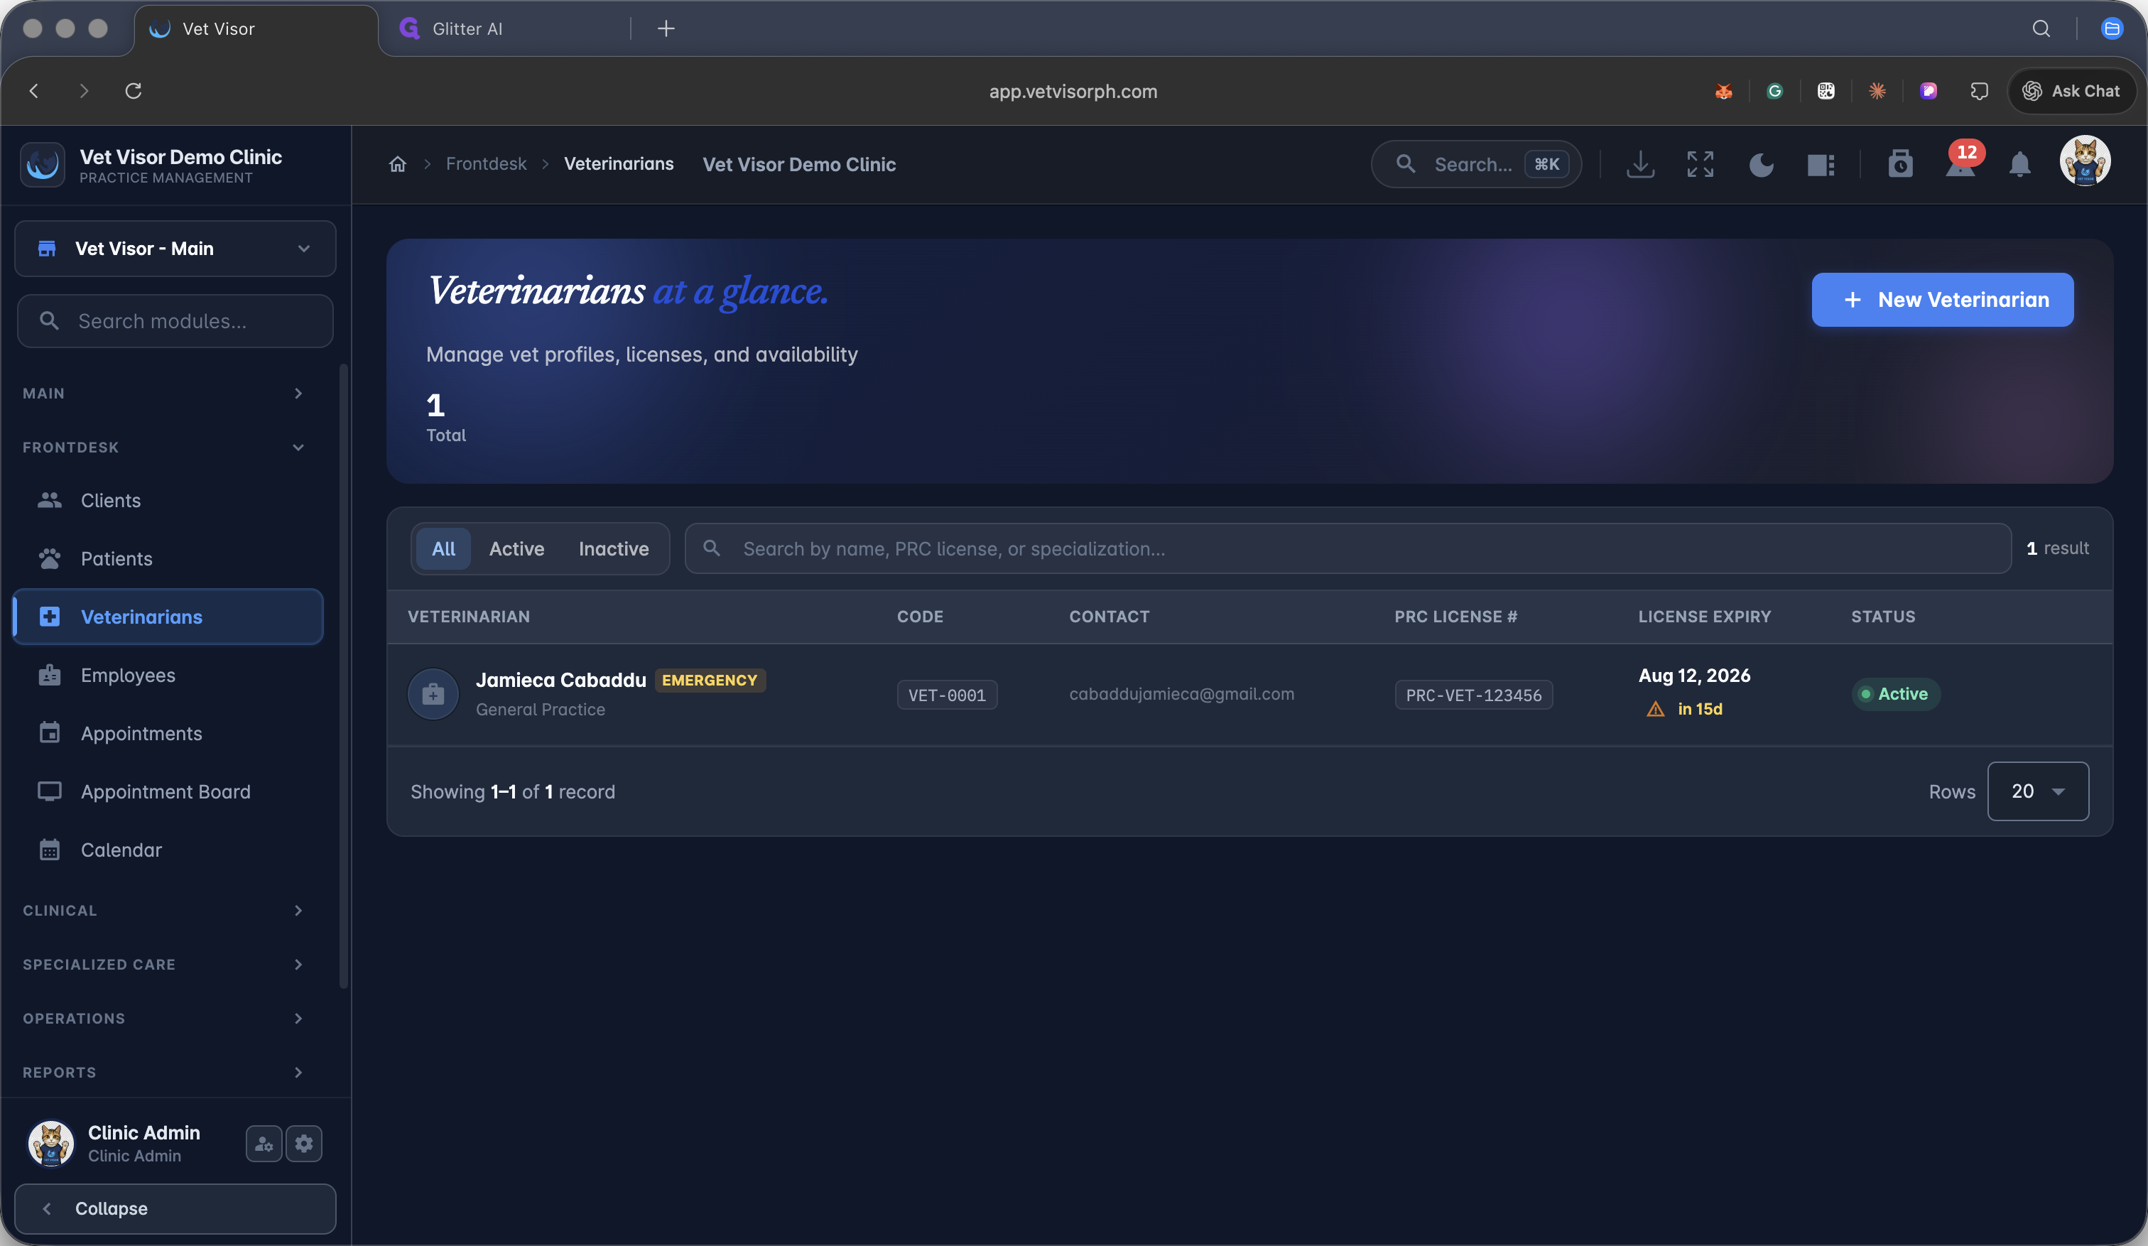Expand the OPERATIONS sidebar section
The width and height of the screenshot is (2148, 1246).
coord(163,1019)
